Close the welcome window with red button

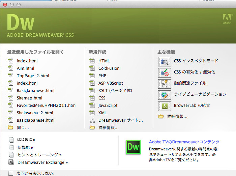tap(5, 5)
